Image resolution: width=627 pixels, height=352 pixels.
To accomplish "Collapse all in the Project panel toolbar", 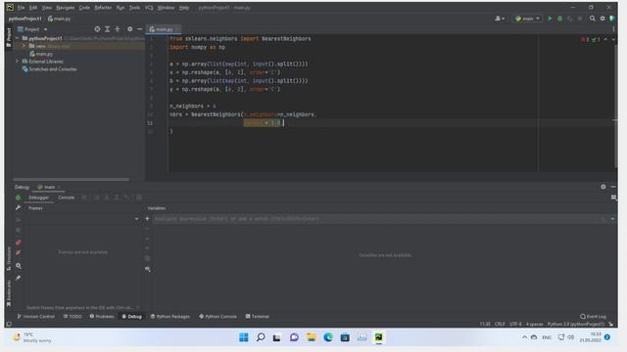I will [118, 29].
